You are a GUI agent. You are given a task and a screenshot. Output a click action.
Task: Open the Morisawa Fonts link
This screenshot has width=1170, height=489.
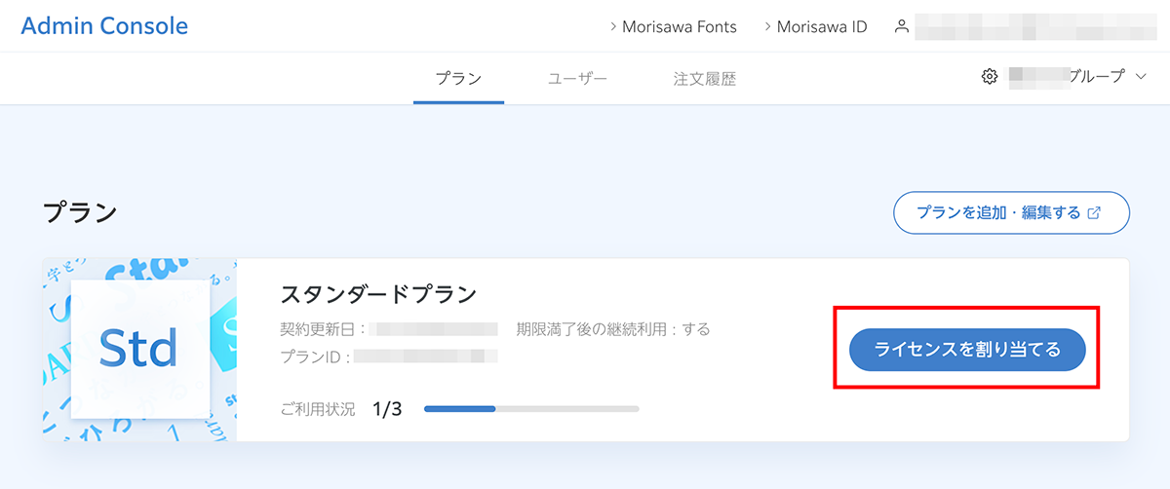point(672,27)
